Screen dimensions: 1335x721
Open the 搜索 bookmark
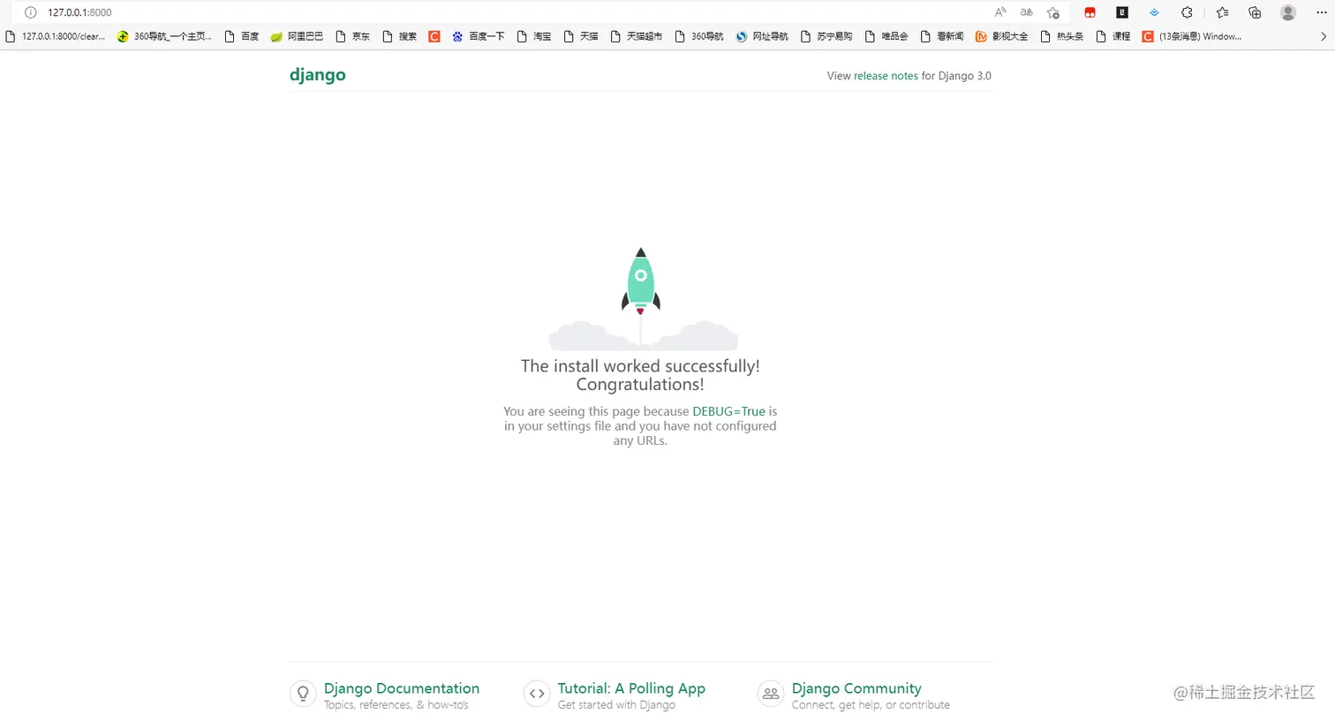pos(399,36)
